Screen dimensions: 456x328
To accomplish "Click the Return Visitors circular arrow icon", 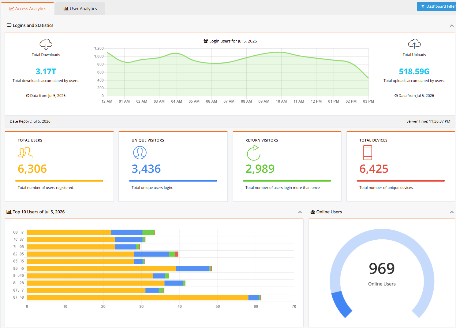I will click(254, 153).
